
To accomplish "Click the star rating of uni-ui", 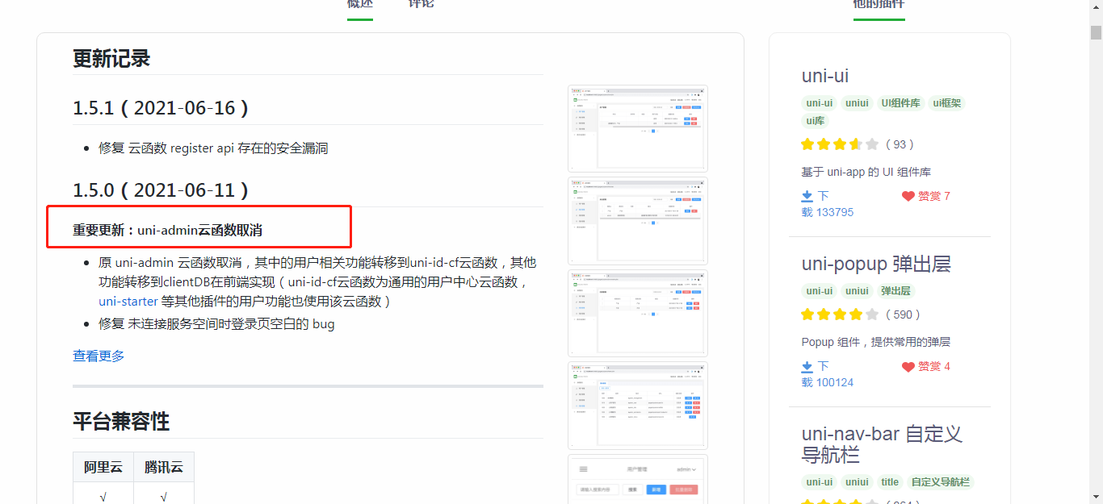I will click(839, 144).
